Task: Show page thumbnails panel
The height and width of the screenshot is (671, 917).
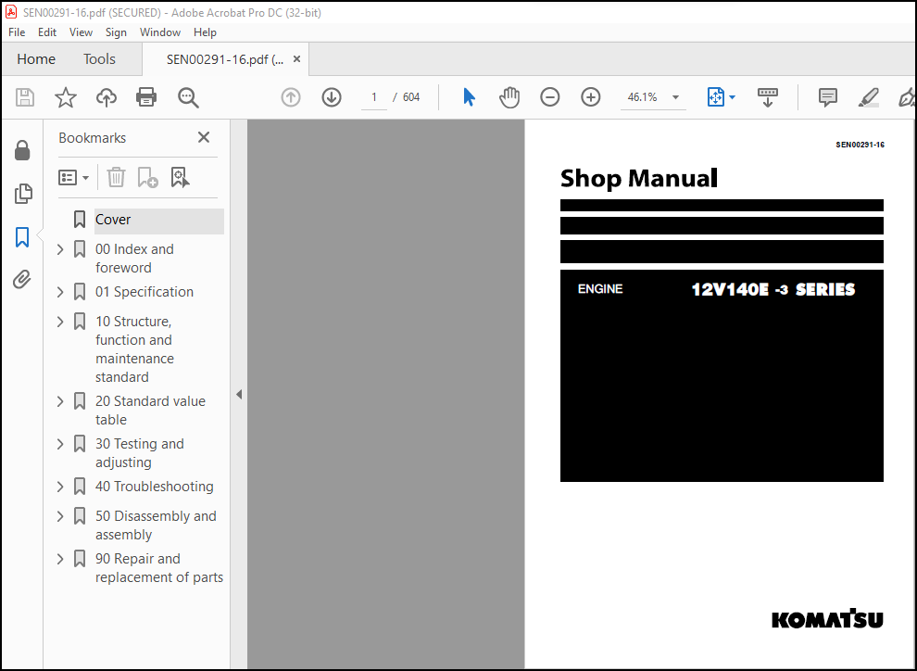Action: pos(23,194)
